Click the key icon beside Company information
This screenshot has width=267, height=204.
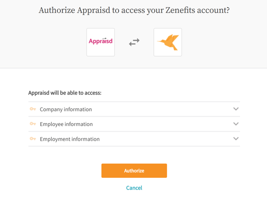(33, 109)
